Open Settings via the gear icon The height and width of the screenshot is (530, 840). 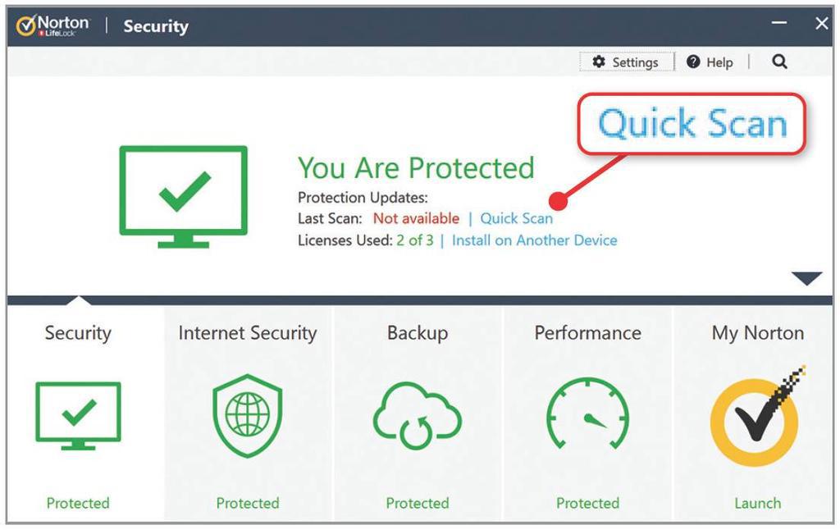(598, 62)
